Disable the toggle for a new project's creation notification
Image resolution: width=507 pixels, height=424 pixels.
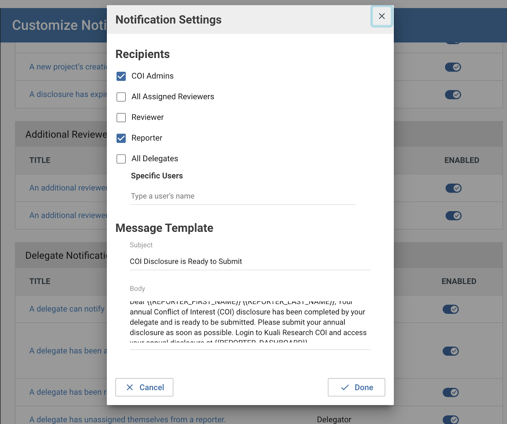coord(453,67)
